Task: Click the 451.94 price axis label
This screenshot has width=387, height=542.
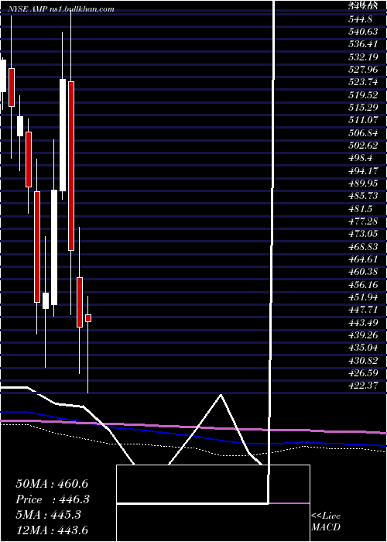Action: click(x=363, y=297)
